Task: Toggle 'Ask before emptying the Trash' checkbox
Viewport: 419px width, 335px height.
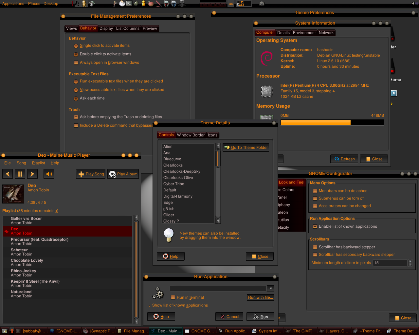Action: point(118,117)
